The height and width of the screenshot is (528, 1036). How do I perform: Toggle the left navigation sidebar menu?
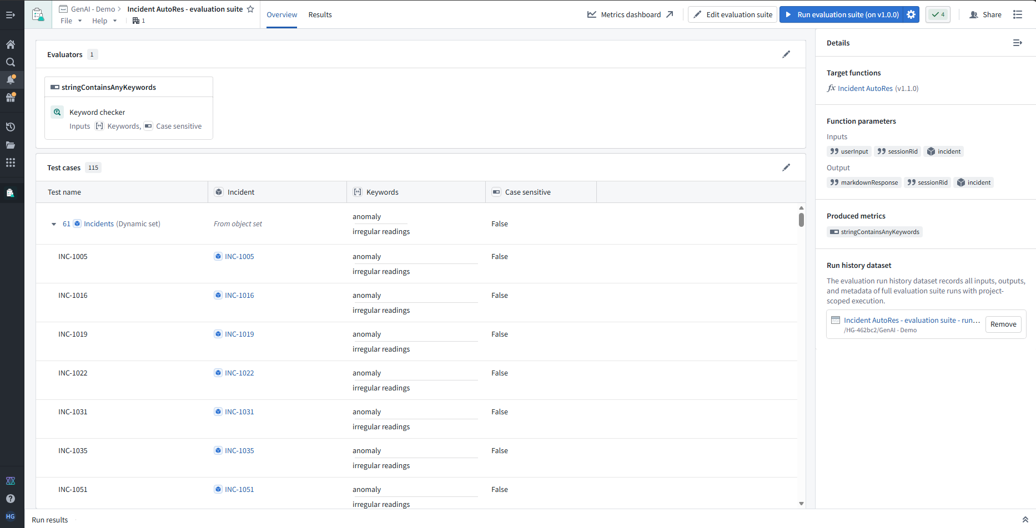[10, 15]
